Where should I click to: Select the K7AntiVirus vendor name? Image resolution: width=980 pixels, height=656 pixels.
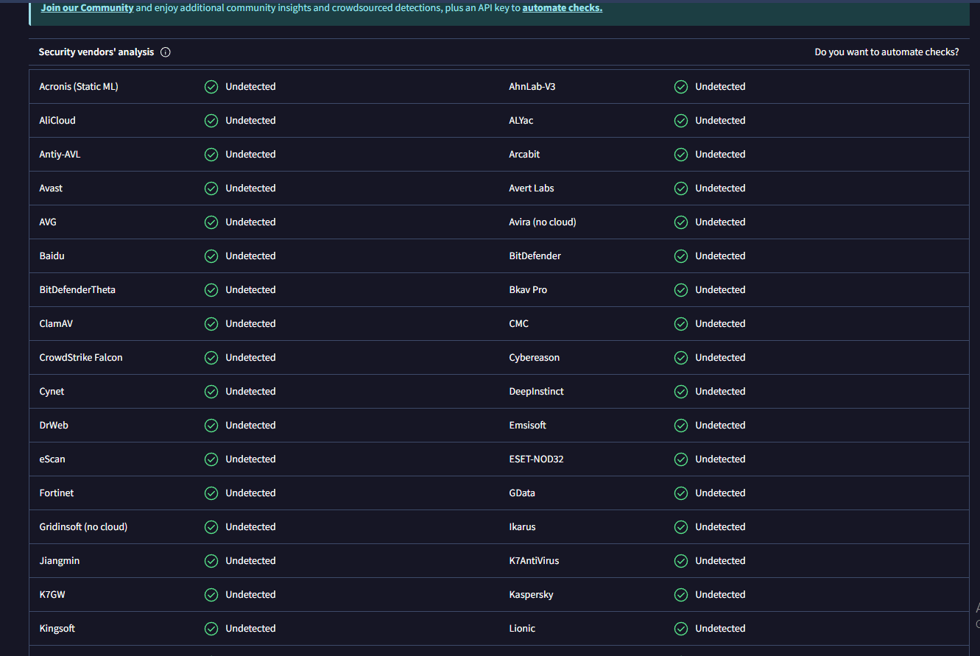tap(534, 561)
